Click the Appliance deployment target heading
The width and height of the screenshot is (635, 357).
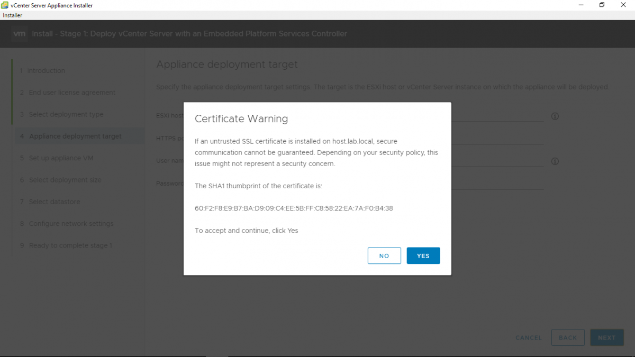(227, 65)
